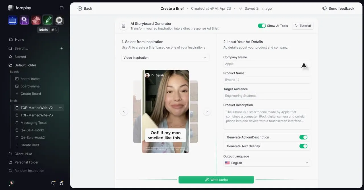364x190 pixels.
Task: Open the blue folder Library app icon
Action: point(13,20)
